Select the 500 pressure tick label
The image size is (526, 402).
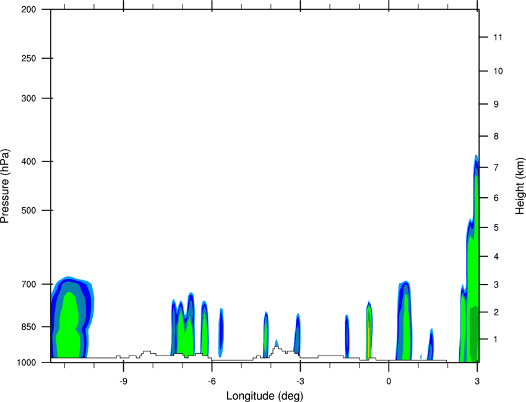coord(28,210)
